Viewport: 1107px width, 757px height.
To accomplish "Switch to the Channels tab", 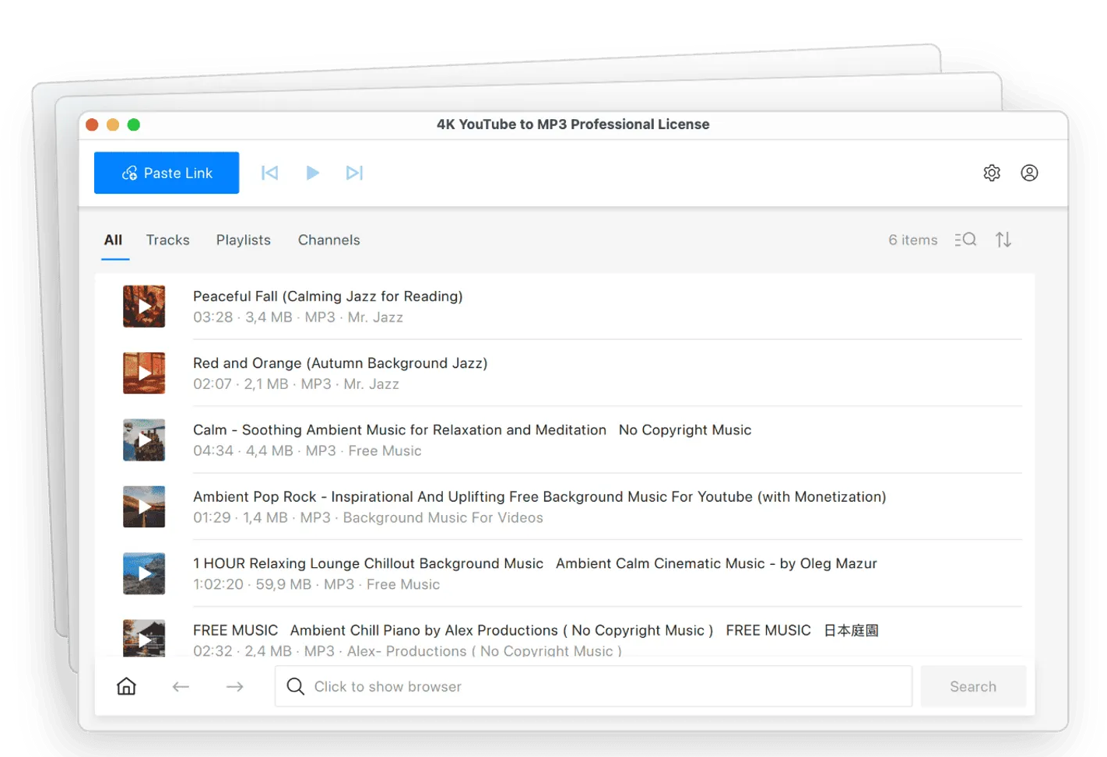I will point(329,240).
